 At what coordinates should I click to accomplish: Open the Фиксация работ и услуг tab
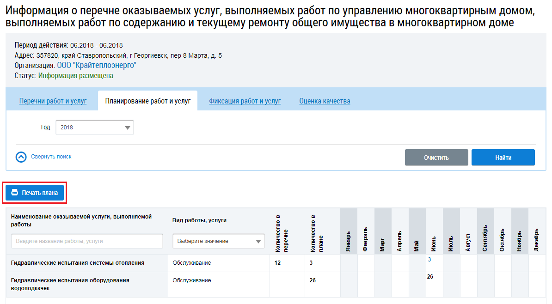[245, 101]
